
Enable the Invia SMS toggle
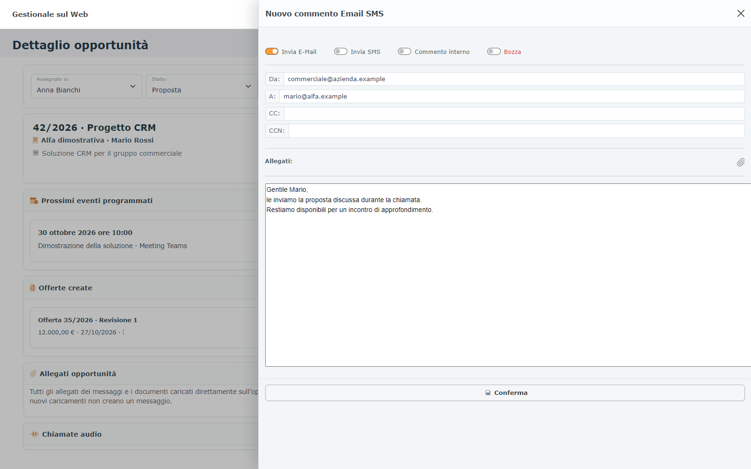[x=341, y=52]
